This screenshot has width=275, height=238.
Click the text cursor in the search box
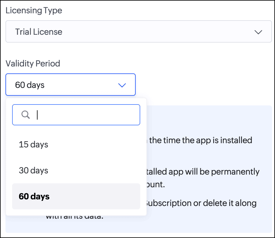pos(37,115)
